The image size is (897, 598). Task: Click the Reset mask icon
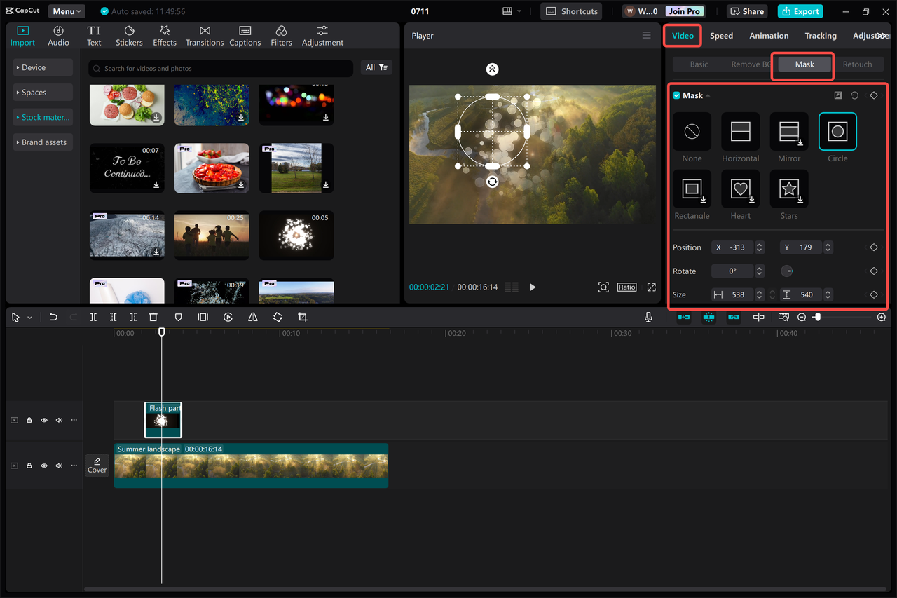(x=855, y=95)
